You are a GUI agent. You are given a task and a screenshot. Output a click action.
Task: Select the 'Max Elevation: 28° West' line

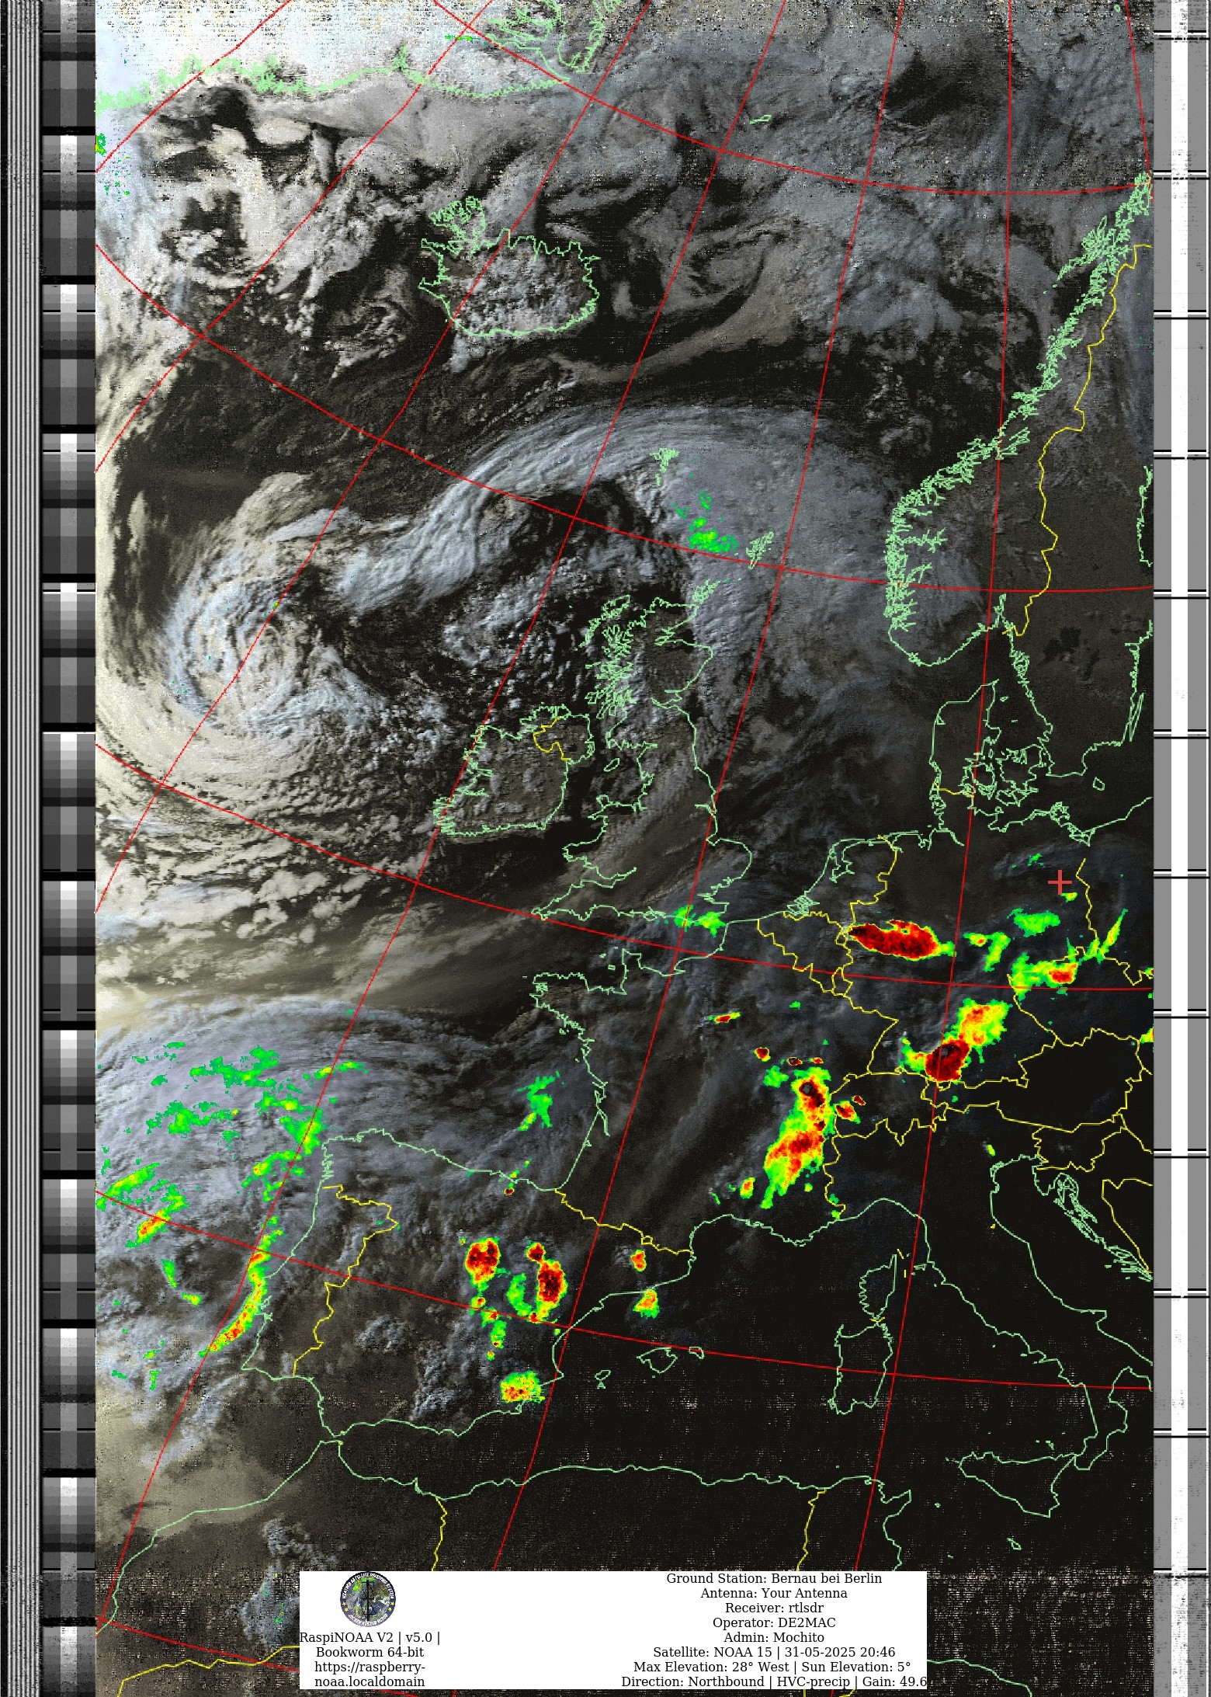[x=774, y=1667]
